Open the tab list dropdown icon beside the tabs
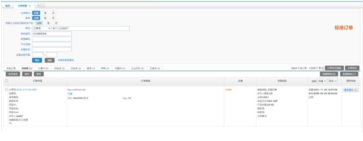The height and width of the screenshot is (141, 363). point(38,6)
